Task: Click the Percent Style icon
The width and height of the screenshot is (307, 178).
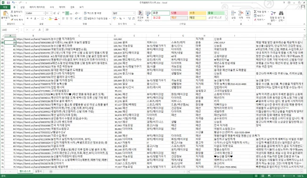Action: pyautogui.click(x=121, y=19)
